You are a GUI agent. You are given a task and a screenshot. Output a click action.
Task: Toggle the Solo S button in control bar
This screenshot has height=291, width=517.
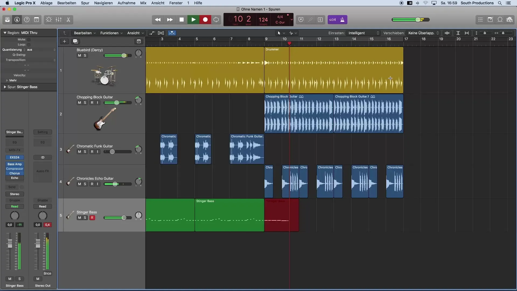tap(320, 20)
